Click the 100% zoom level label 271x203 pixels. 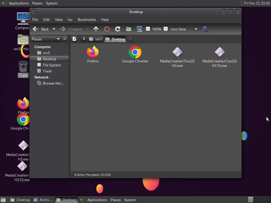click(x=157, y=29)
